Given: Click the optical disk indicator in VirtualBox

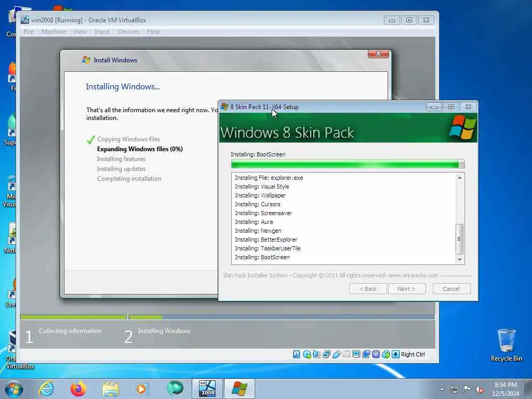Looking at the screenshot, I should [307, 354].
